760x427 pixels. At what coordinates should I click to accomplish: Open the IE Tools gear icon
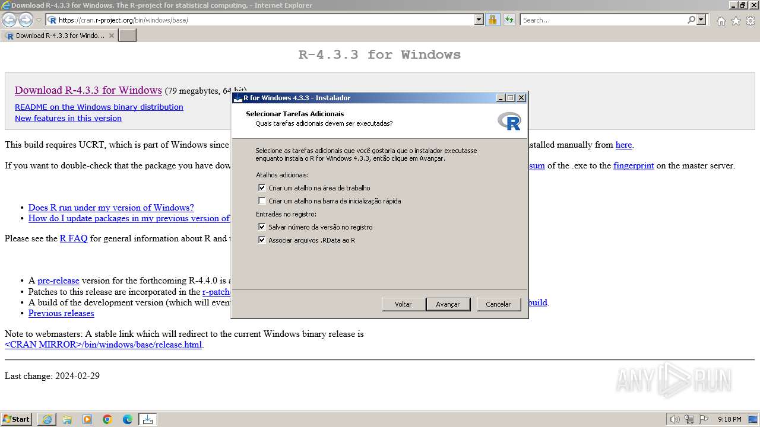click(x=750, y=21)
